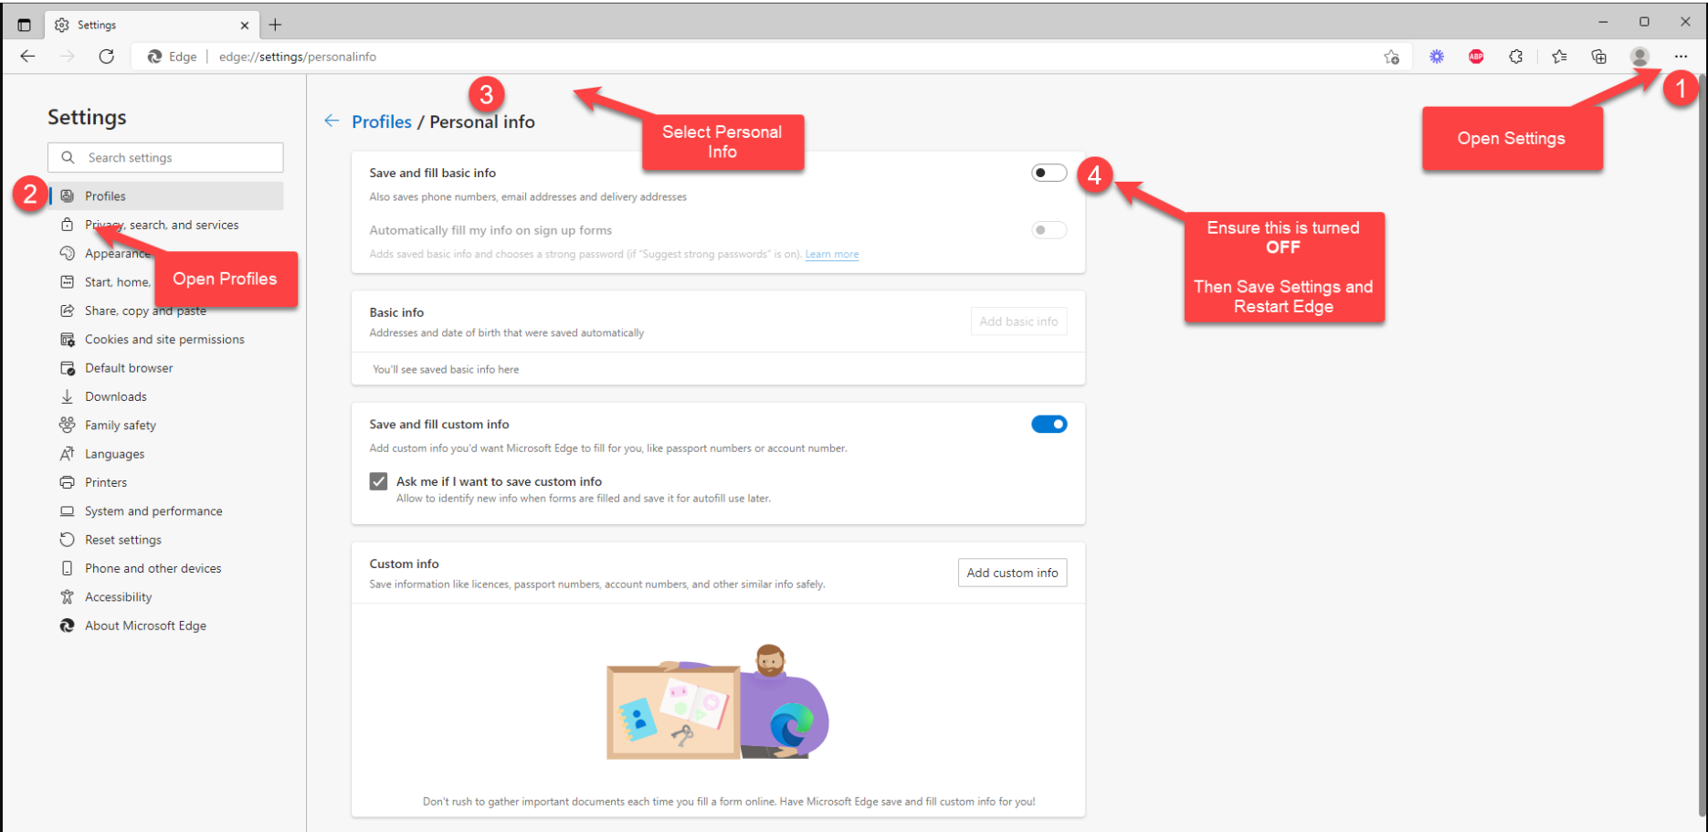This screenshot has width=1708, height=832.
Task: Open the Favorites list icon
Action: [x=1559, y=57]
